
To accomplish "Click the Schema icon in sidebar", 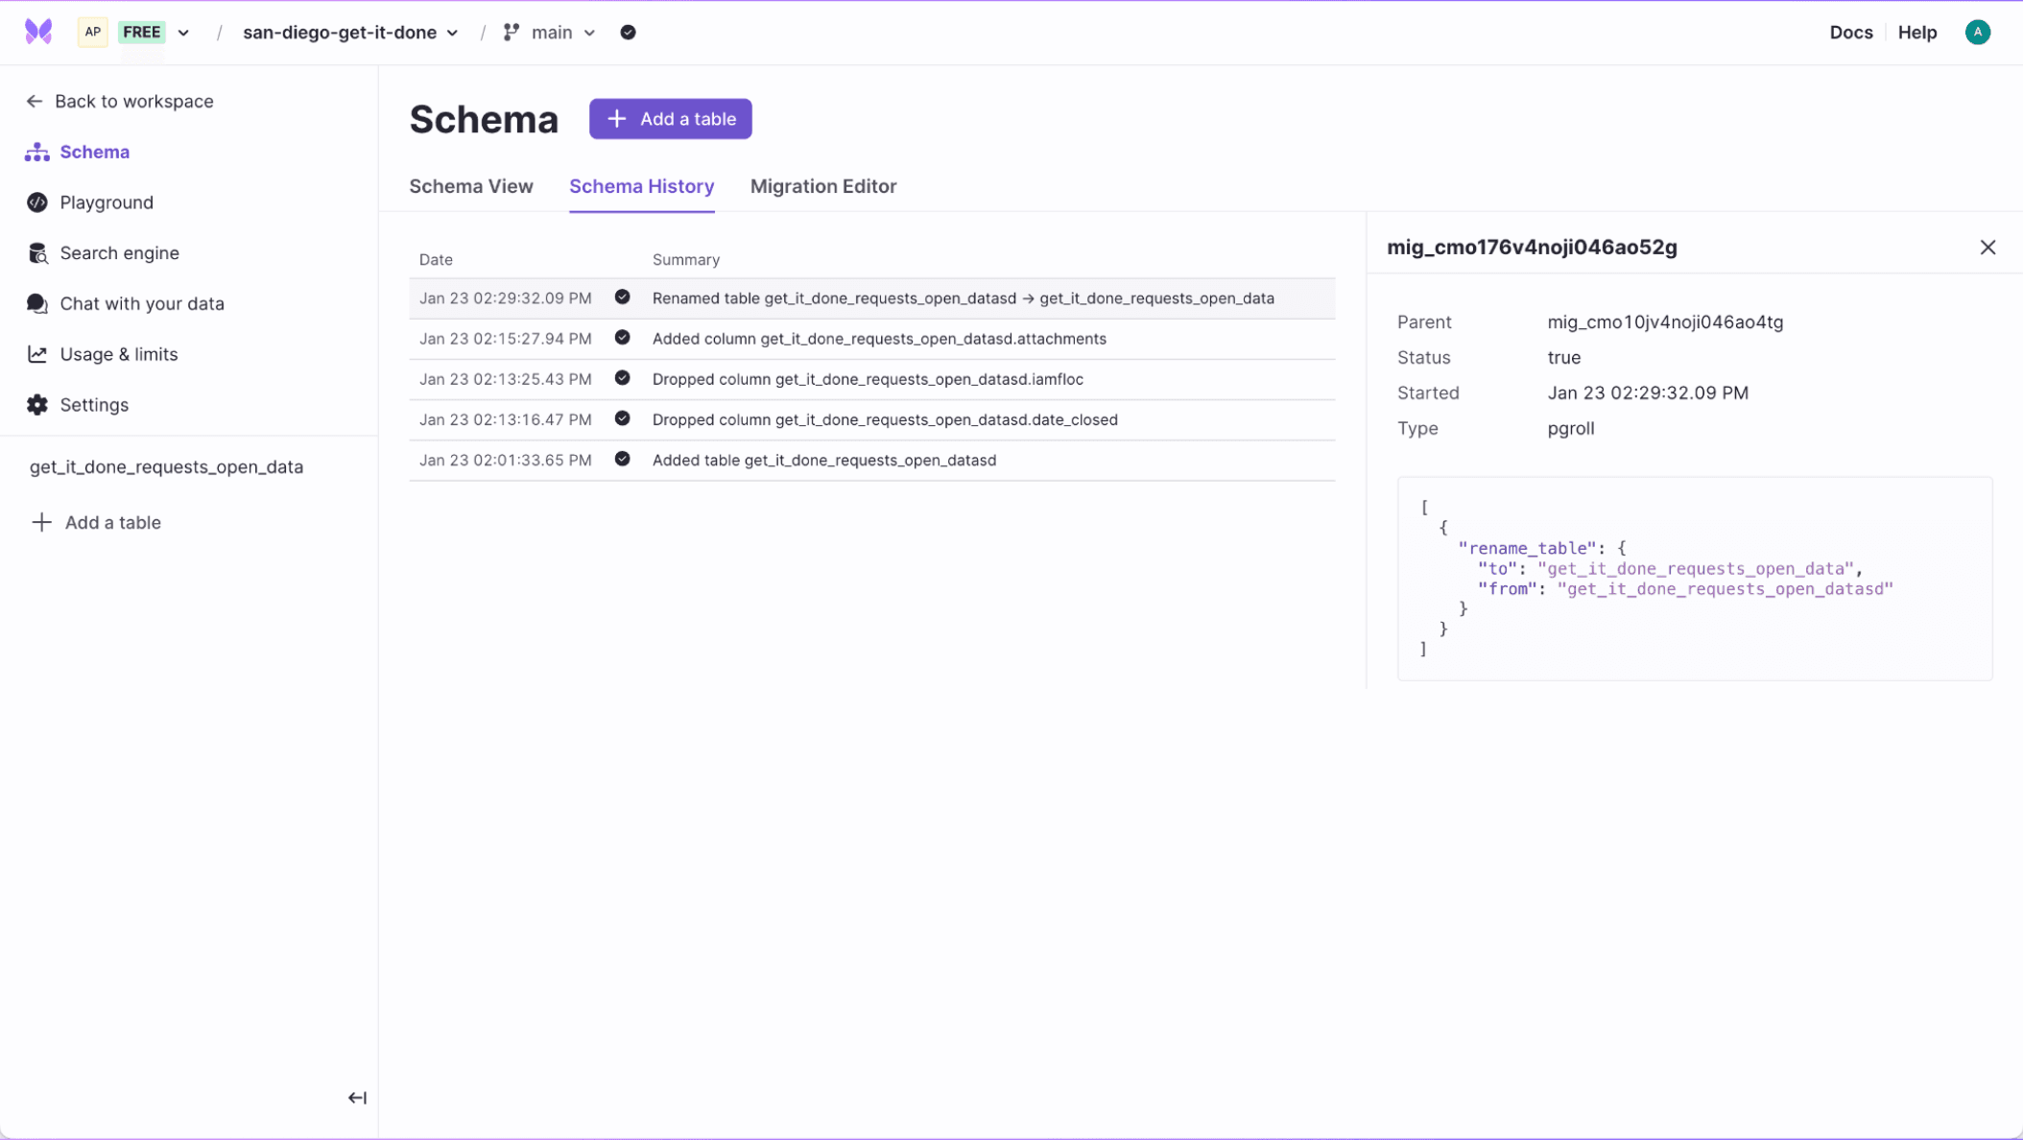I will pos(39,152).
